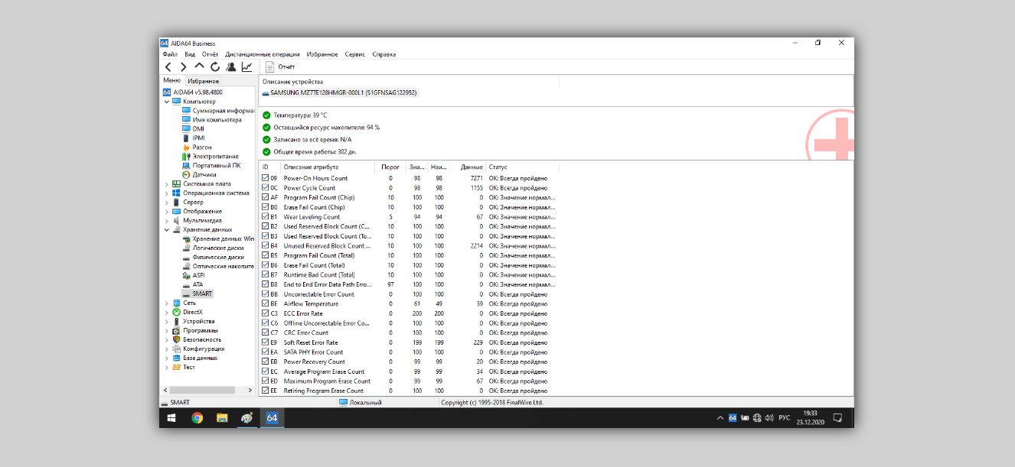Expand the Сеть tree node
This screenshot has height=467, width=1015.
[x=167, y=303]
